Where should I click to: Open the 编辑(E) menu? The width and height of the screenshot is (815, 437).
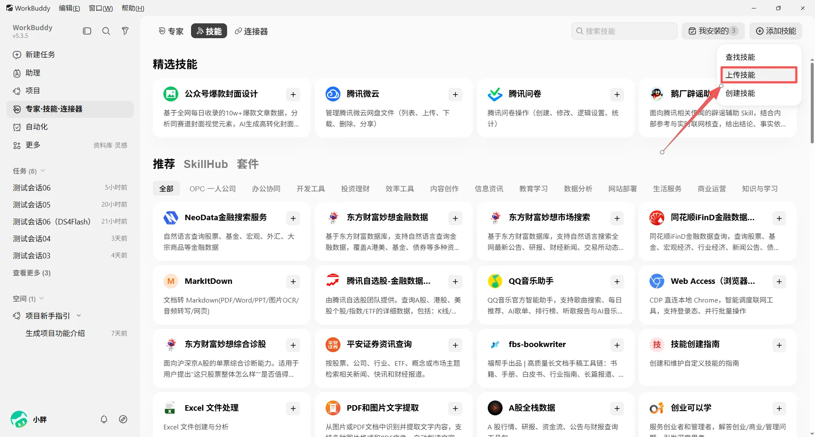coord(69,8)
